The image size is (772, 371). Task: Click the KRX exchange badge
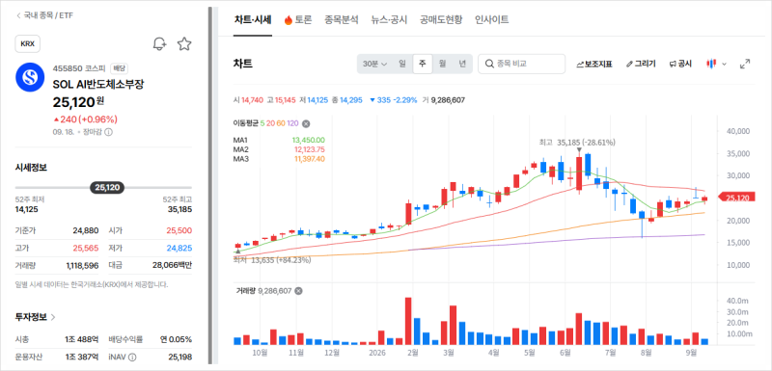(28, 43)
